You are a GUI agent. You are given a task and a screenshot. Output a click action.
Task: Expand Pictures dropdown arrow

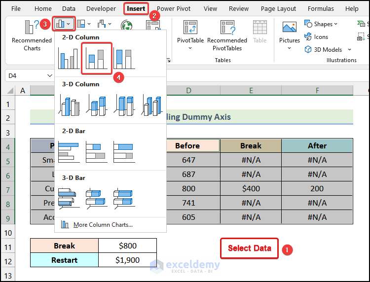pos(289,48)
